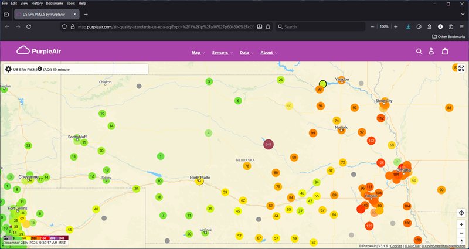Open the File menu

coord(5,4)
